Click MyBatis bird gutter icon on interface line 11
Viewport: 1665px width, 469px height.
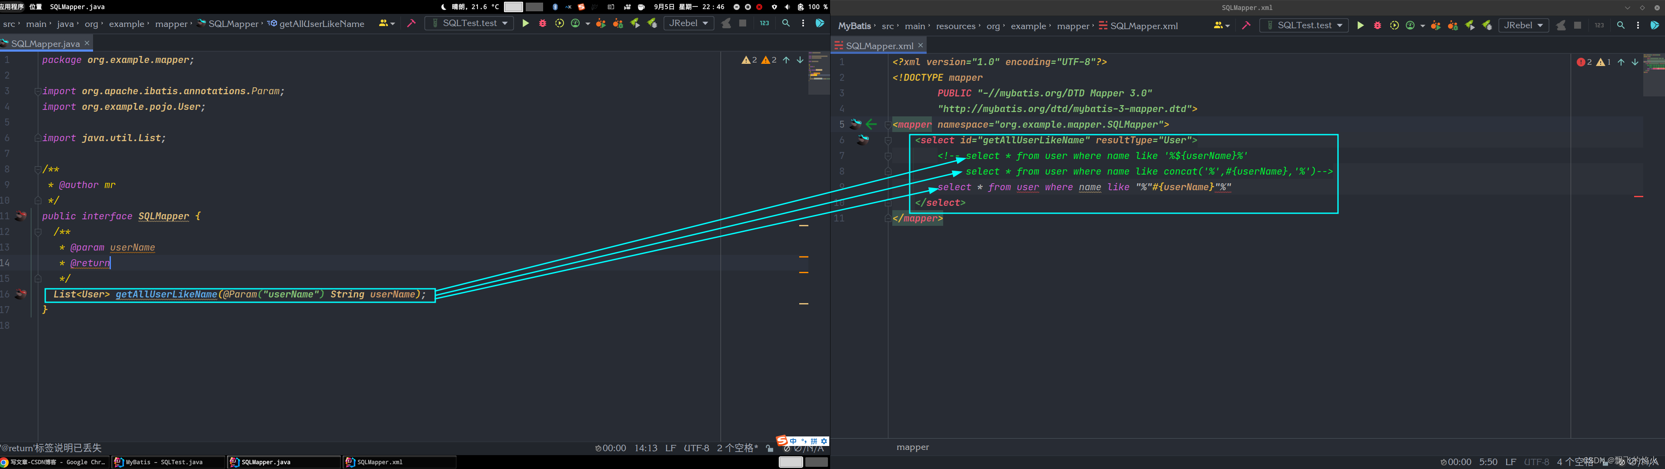coord(21,216)
